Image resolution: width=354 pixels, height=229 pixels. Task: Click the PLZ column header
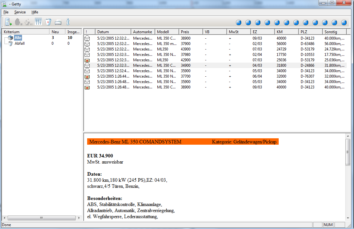point(311,32)
